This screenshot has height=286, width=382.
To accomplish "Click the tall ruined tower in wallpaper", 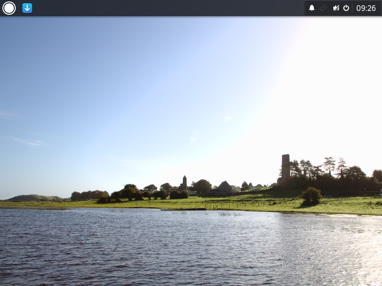I will [285, 167].
